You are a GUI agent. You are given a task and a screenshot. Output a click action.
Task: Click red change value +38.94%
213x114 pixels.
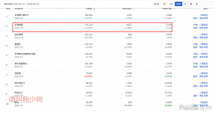88,76
